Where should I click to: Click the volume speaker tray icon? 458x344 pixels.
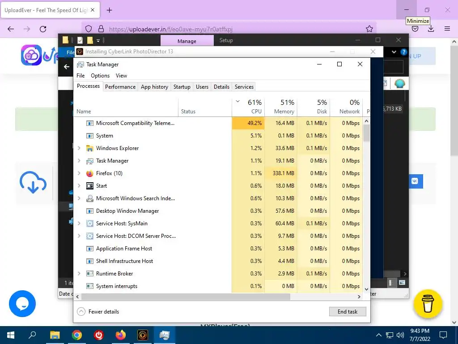pos(400,335)
